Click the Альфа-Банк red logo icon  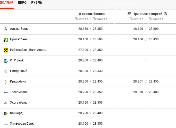point(6,29)
